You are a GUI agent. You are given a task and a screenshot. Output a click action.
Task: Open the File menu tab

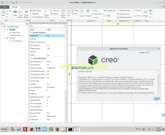(x=5, y=7)
